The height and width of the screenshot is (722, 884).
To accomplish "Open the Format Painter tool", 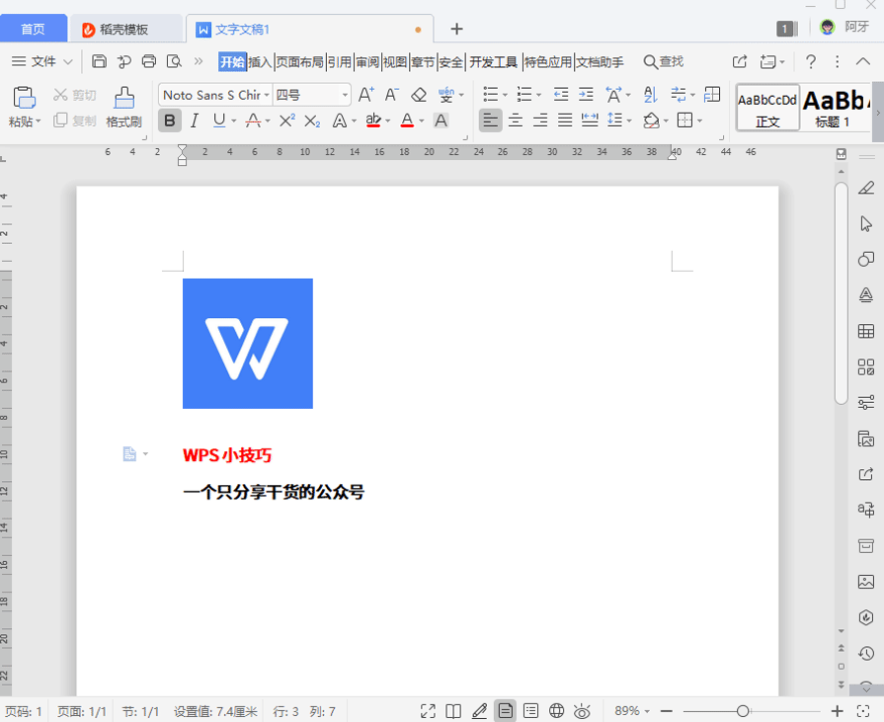I will (x=122, y=109).
